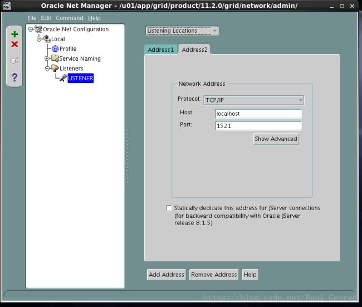362x307 pixels.
Task: Click the Local node icon
Action: coord(47,39)
